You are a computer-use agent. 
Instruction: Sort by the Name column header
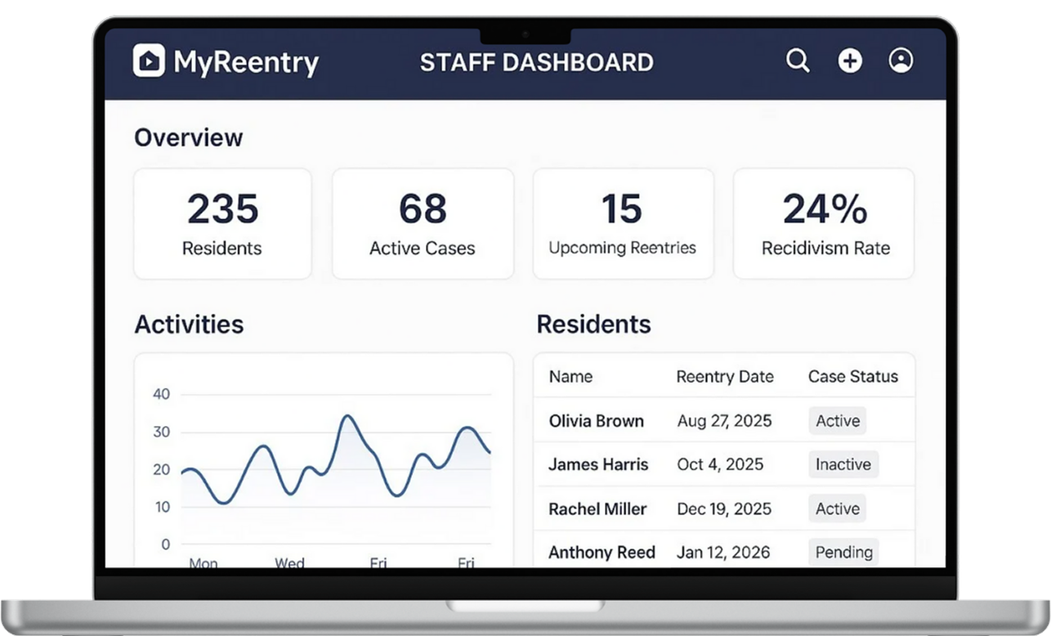[x=570, y=377]
